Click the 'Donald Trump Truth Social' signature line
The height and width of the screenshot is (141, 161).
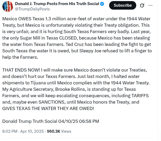click(x=30, y=121)
